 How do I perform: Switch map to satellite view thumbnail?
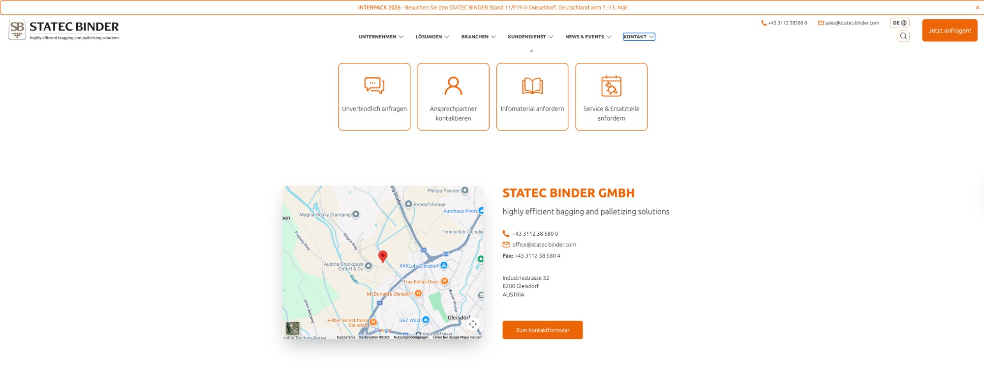[293, 328]
